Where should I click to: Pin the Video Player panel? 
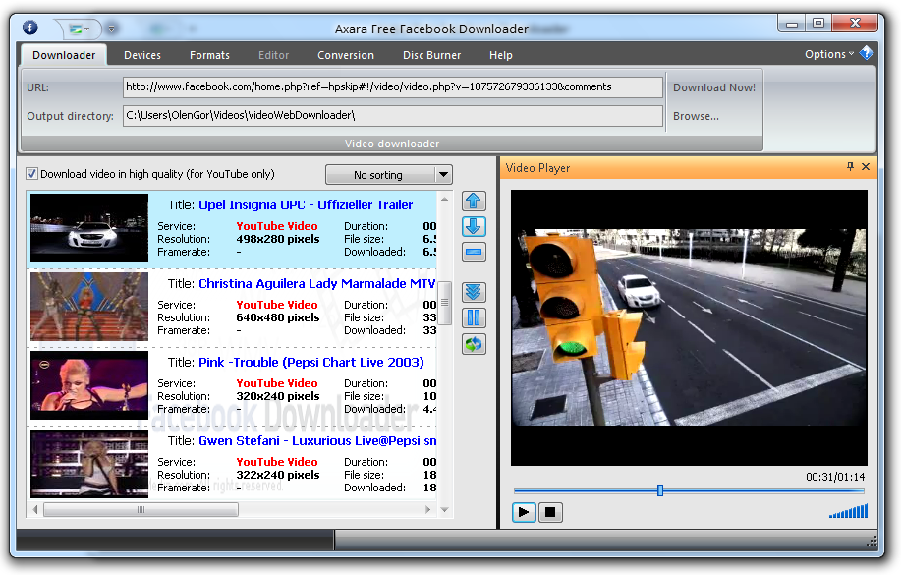click(851, 167)
